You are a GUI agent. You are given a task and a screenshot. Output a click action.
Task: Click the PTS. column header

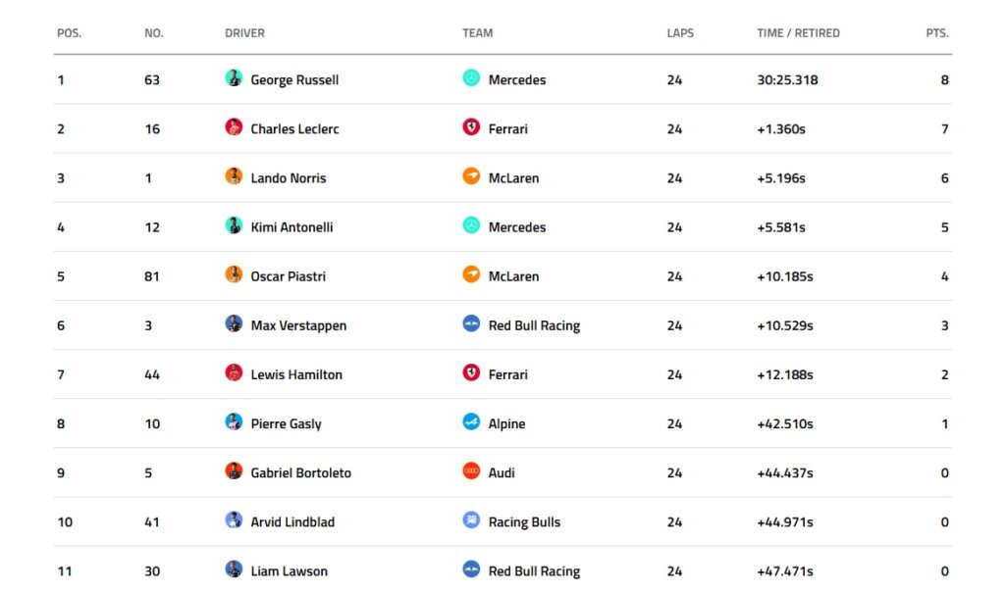pyautogui.click(x=937, y=33)
